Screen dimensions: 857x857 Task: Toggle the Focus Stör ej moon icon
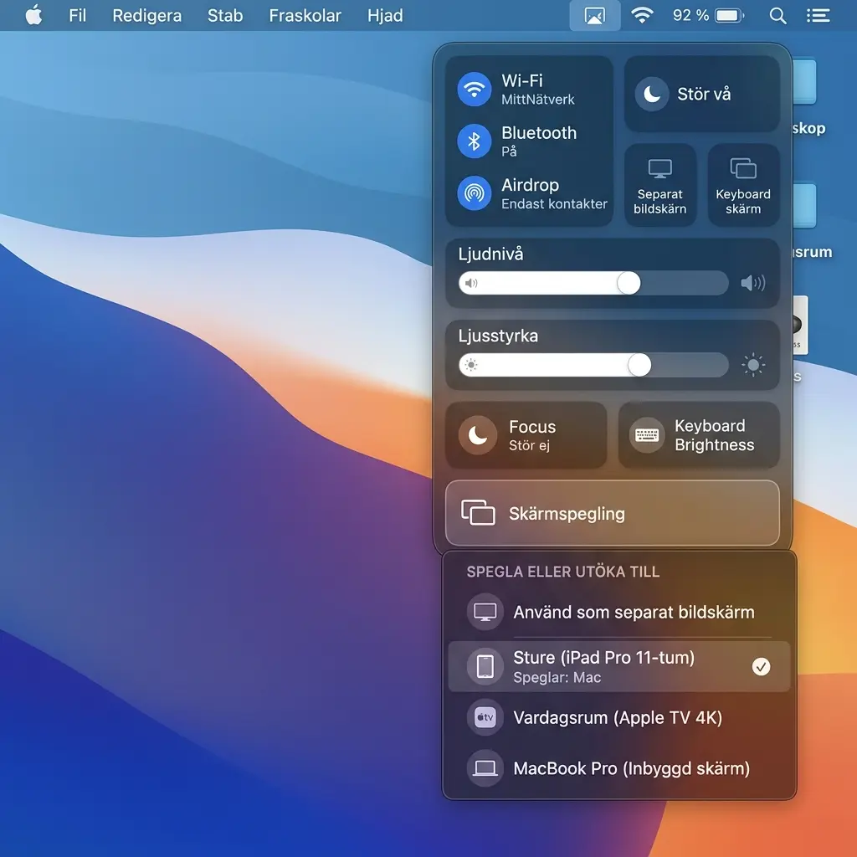[x=477, y=435]
